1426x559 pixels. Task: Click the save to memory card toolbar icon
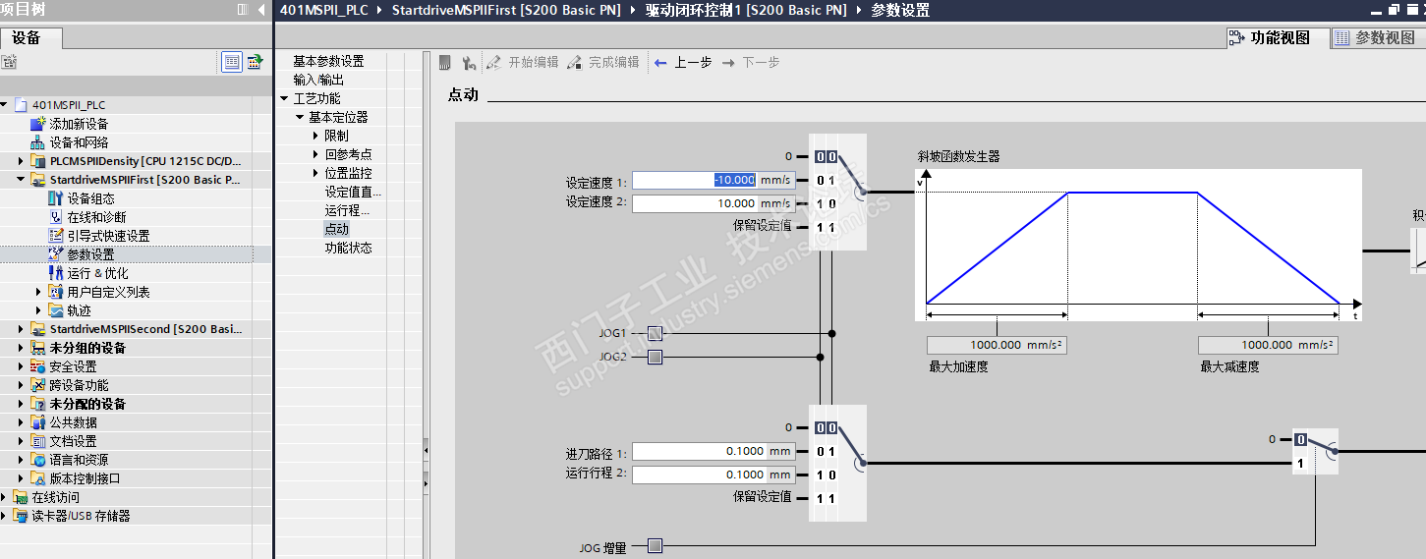pos(444,62)
